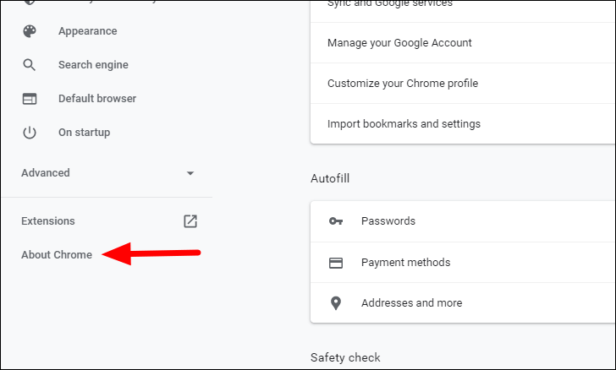Click the Default browser window icon

(x=30, y=99)
